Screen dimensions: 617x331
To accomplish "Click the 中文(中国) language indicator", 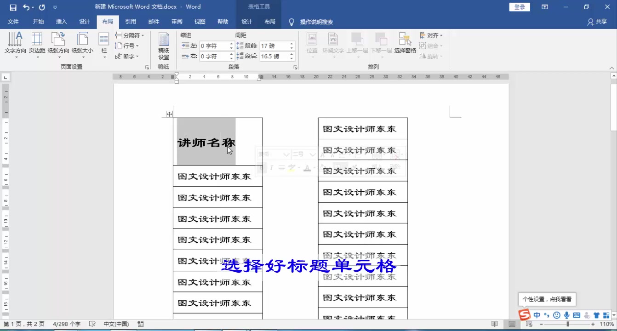I will coord(116,324).
